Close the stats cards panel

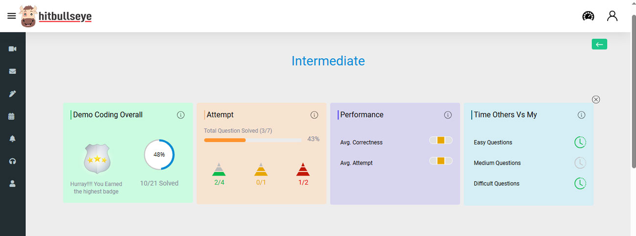596,99
